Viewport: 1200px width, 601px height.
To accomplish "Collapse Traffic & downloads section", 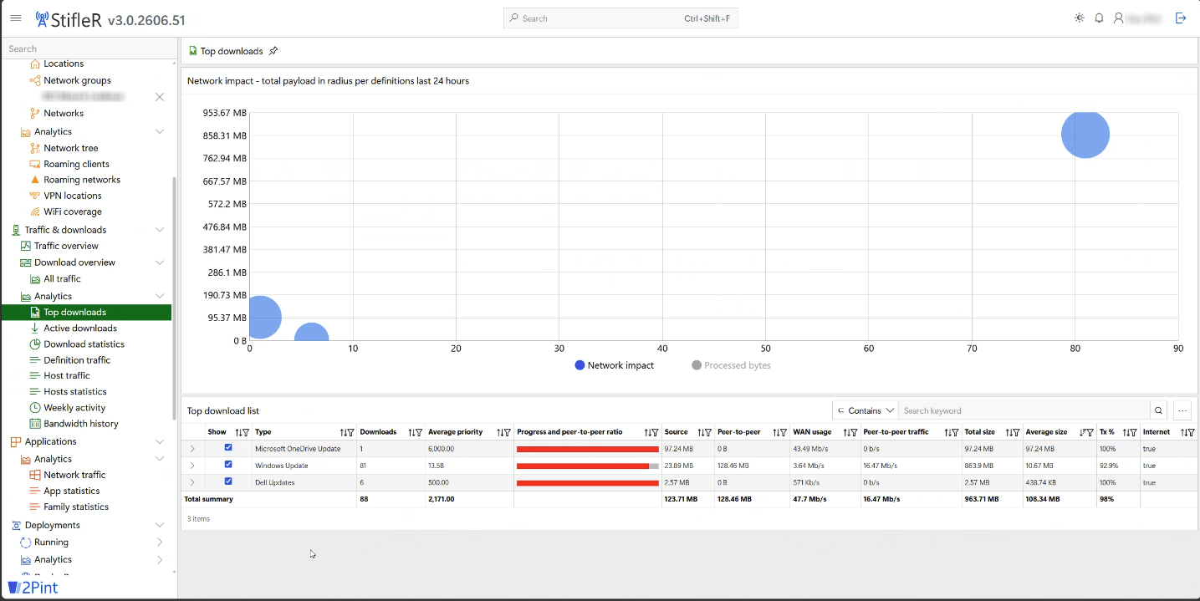I will [x=160, y=230].
